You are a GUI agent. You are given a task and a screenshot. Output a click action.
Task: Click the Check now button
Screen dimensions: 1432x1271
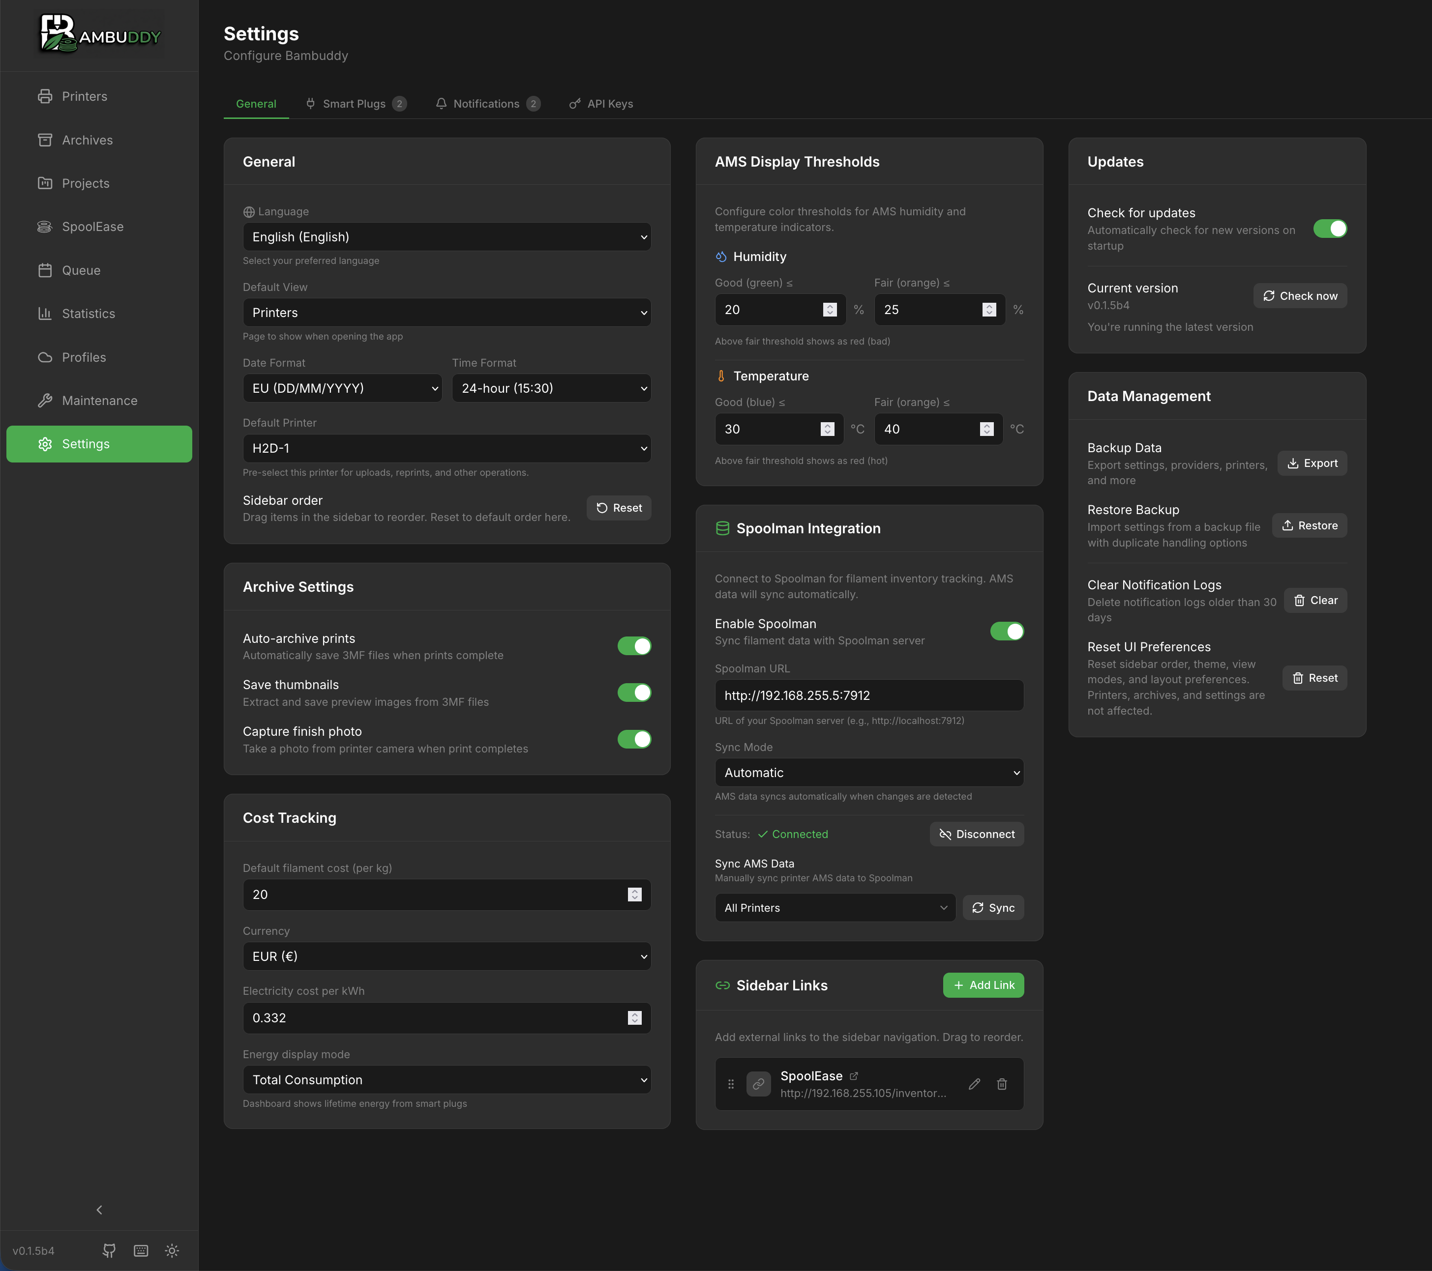tap(1300, 295)
